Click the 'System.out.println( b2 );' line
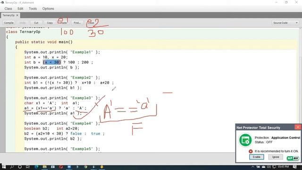 [x=53, y=139]
